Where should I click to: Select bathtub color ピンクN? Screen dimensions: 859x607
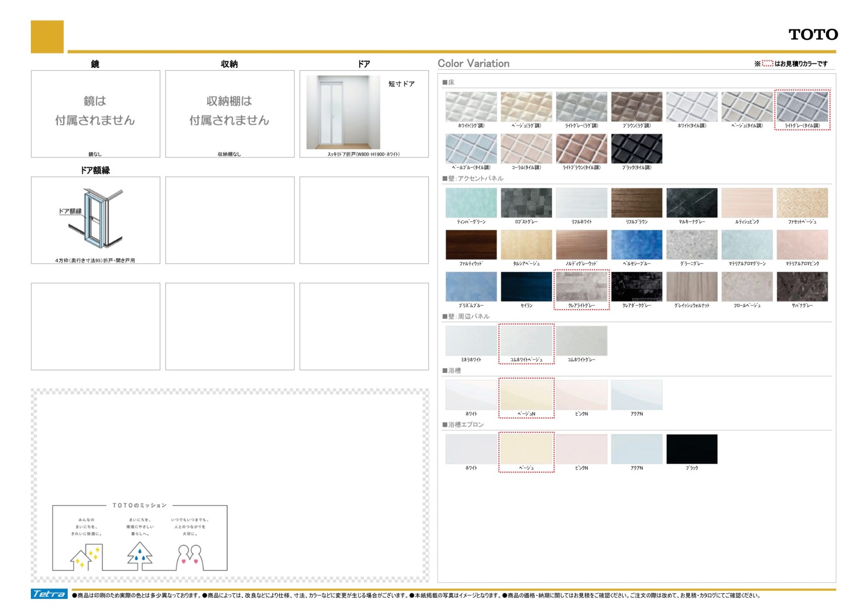coord(581,395)
